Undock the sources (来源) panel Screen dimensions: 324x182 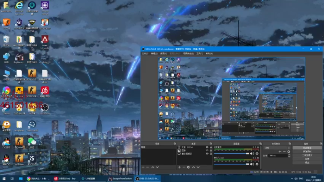(x=211, y=144)
